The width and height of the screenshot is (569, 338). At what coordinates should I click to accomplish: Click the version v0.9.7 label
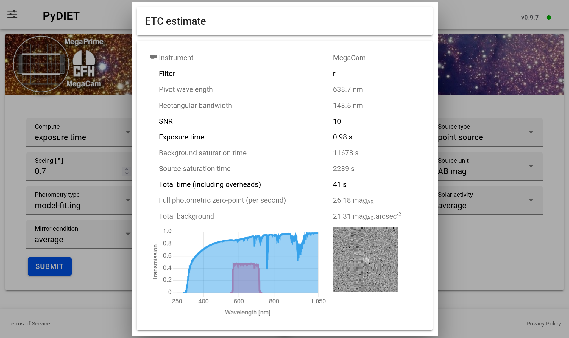click(x=530, y=18)
